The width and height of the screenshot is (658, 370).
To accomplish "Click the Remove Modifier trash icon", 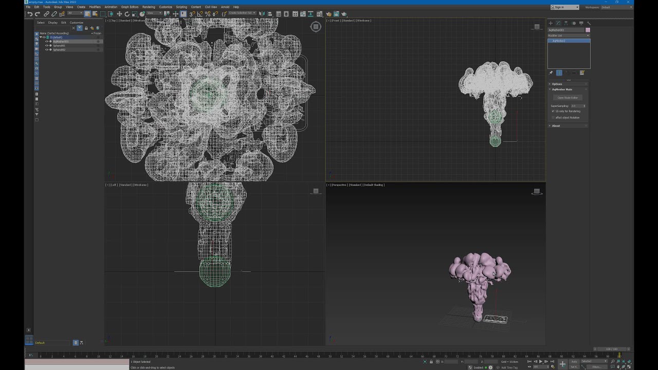I will 574,72.
